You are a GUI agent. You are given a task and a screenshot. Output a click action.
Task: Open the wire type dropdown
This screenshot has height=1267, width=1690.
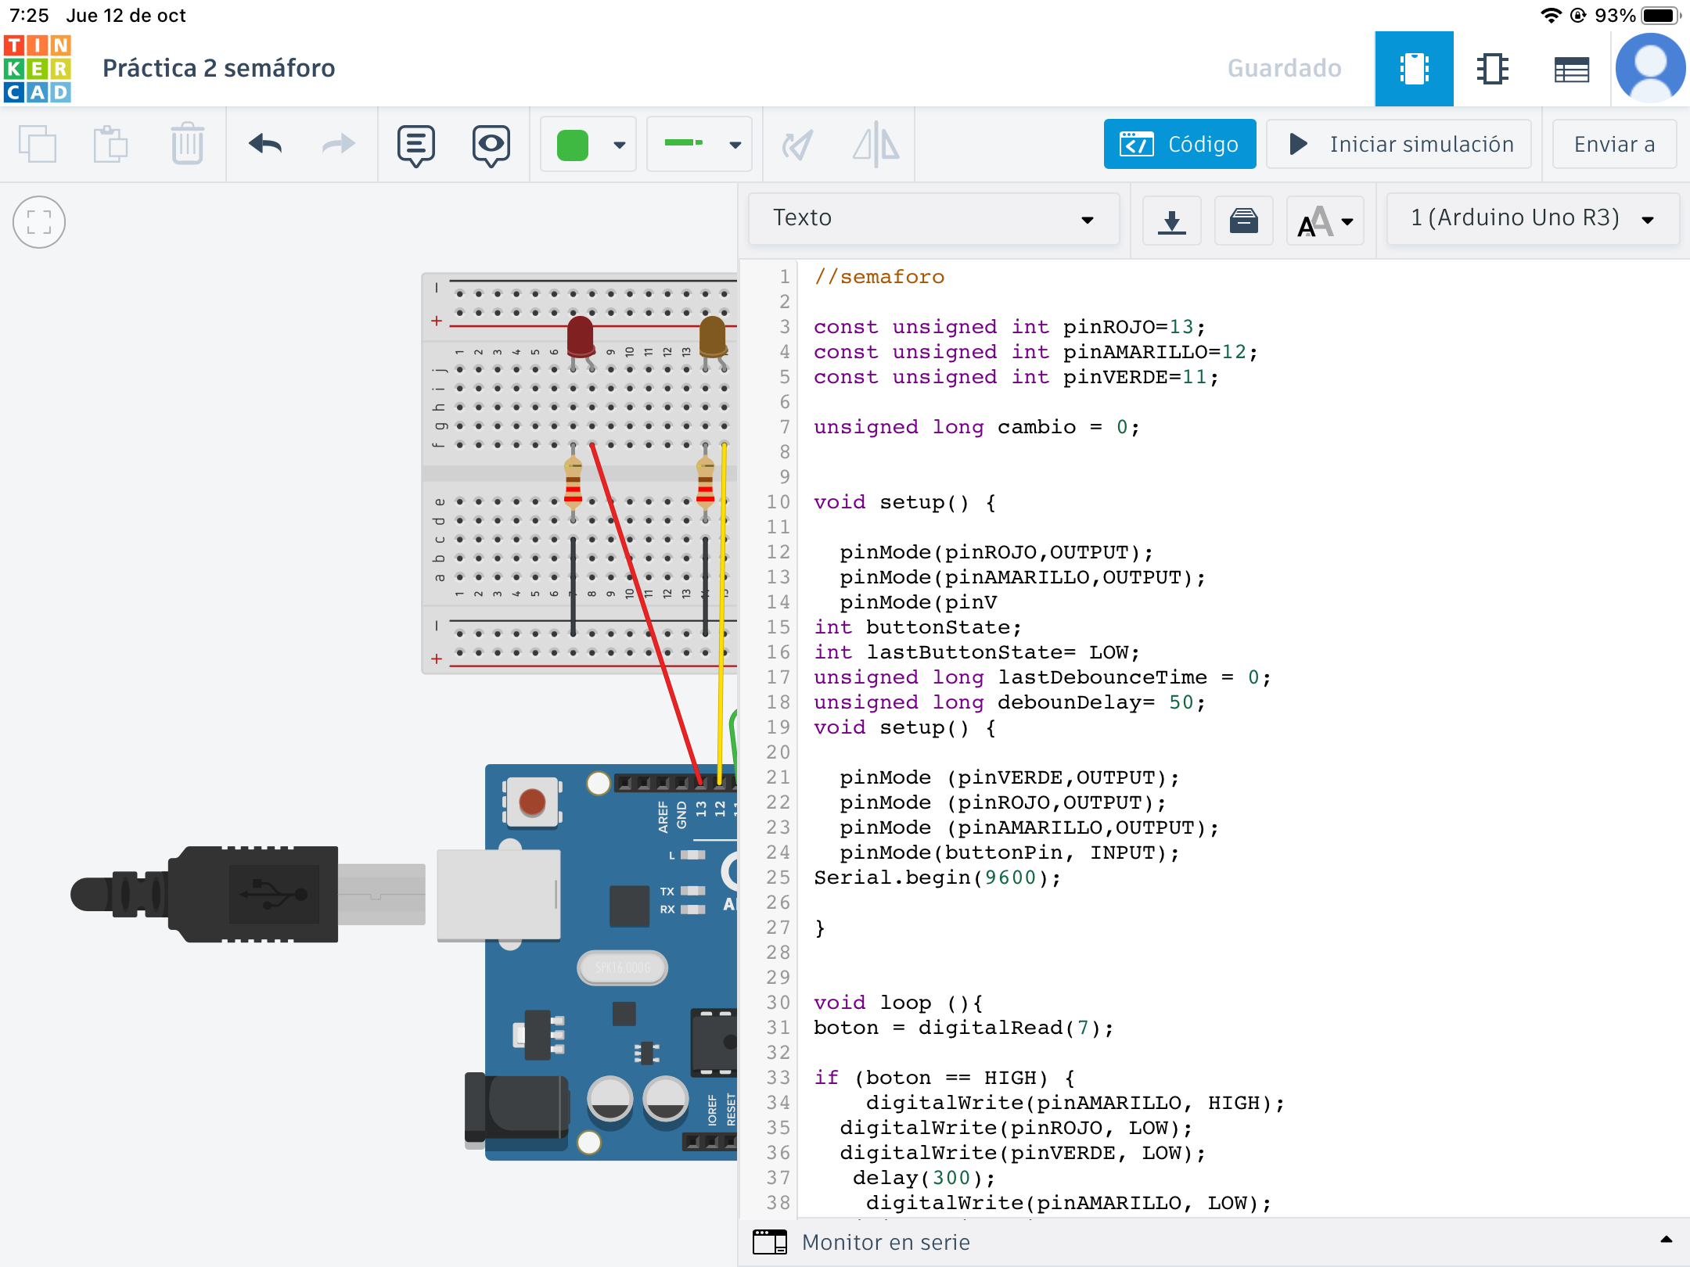point(699,144)
